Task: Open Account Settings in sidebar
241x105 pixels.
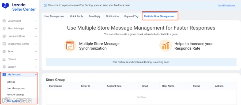Action: 15,95
